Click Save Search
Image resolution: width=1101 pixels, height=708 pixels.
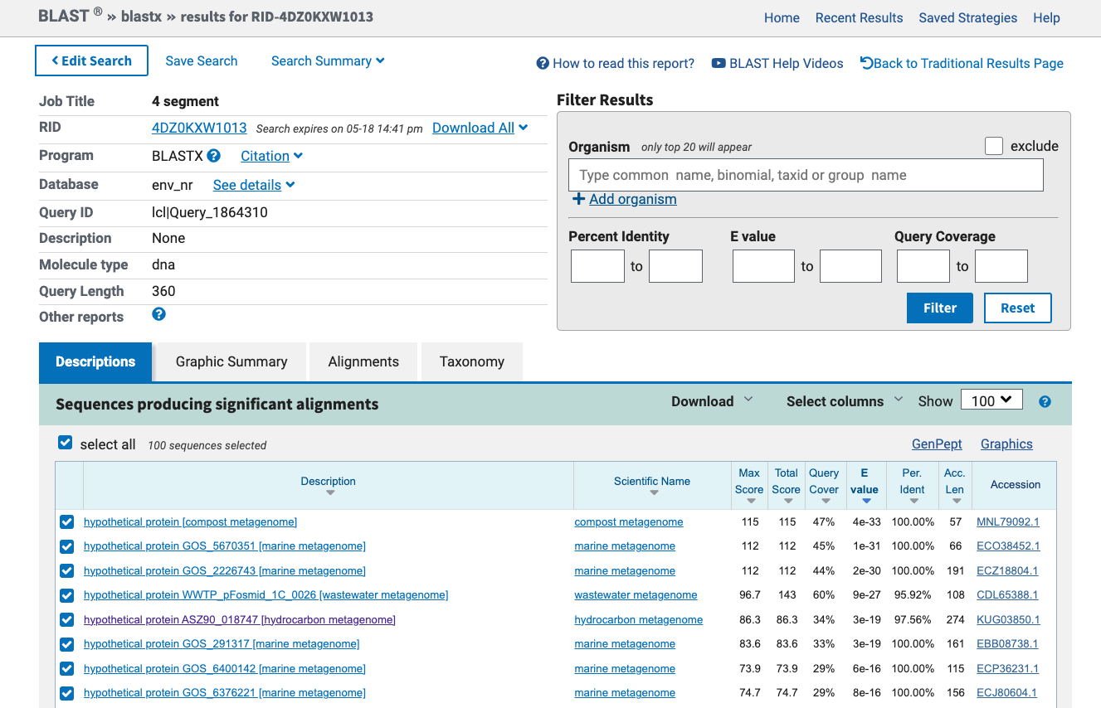202,61
